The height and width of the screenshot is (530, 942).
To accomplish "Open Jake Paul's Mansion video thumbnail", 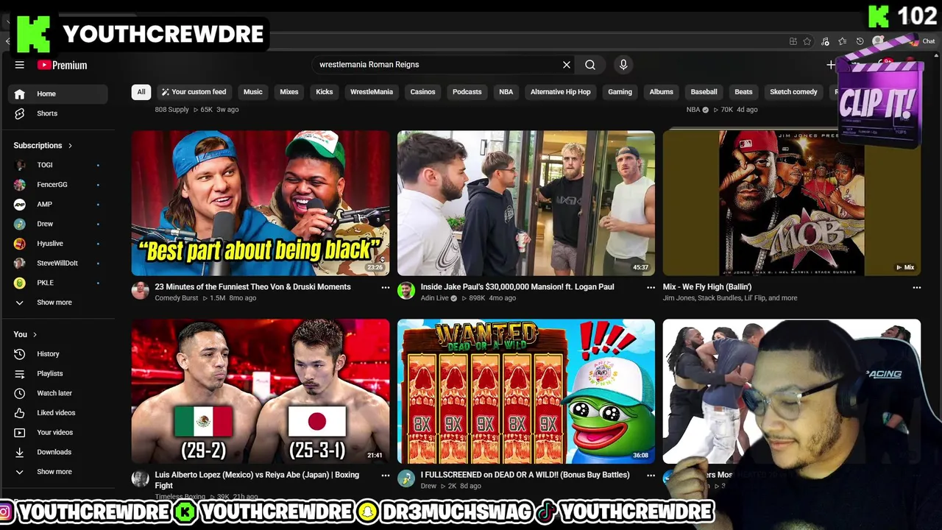I will 526,203.
